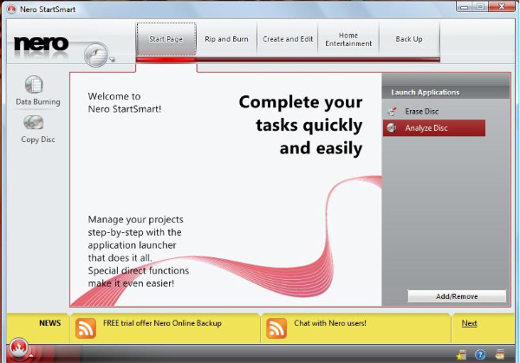The image size is (520, 363).
Task: Go to the Back Up tab
Action: point(409,39)
